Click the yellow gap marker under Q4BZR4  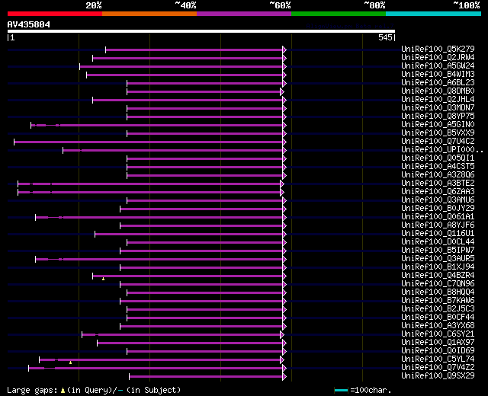click(x=104, y=279)
